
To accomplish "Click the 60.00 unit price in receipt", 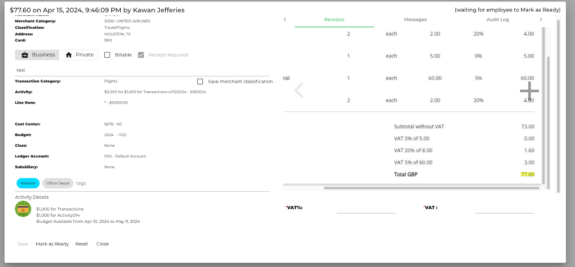I will tap(435, 78).
